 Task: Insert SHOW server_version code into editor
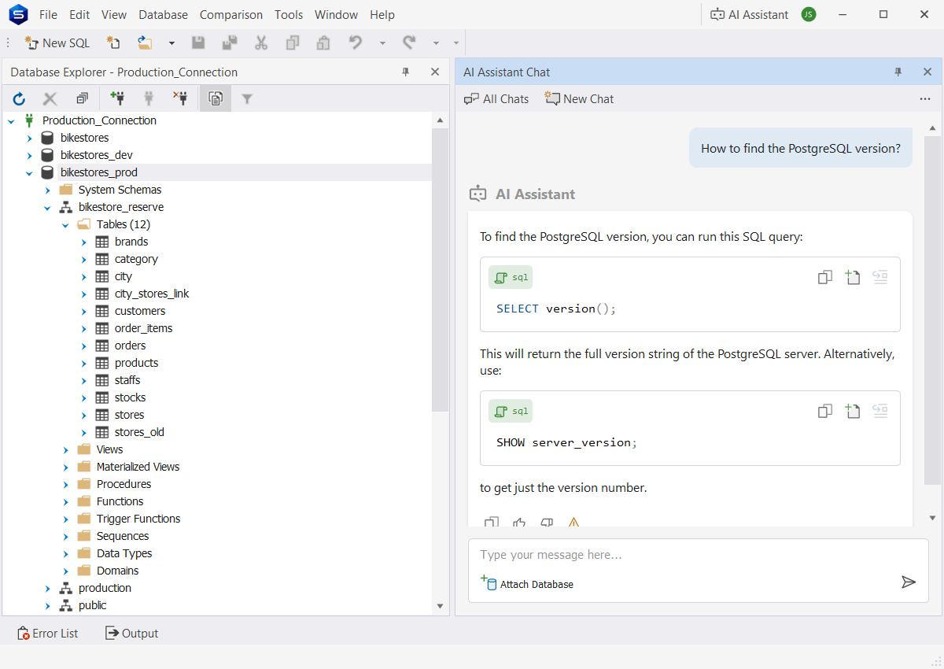tap(880, 411)
